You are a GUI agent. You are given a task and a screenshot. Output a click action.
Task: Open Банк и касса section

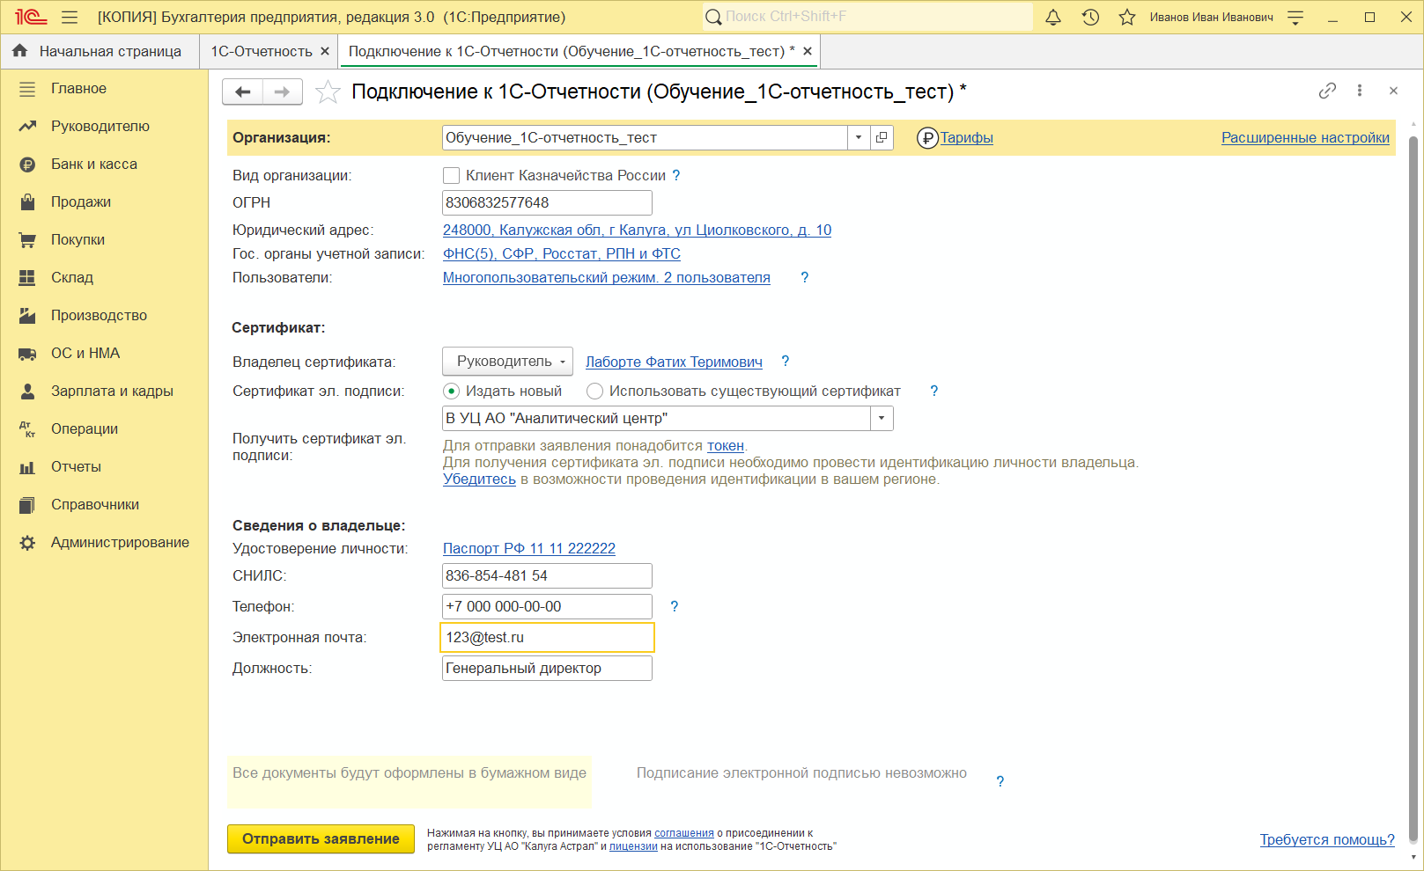[x=104, y=164]
